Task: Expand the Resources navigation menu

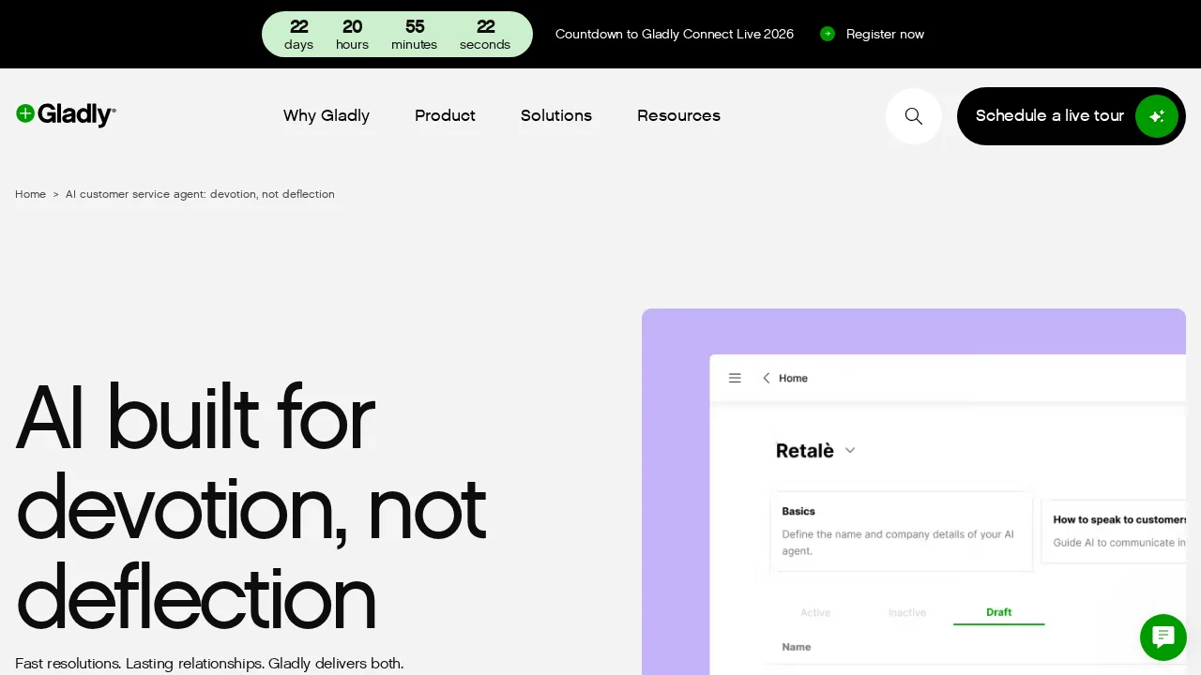Action: pos(678,115)
